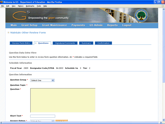Open the Reports section
This screenshot has height=124, width=165.
click(x=112, y=25)
